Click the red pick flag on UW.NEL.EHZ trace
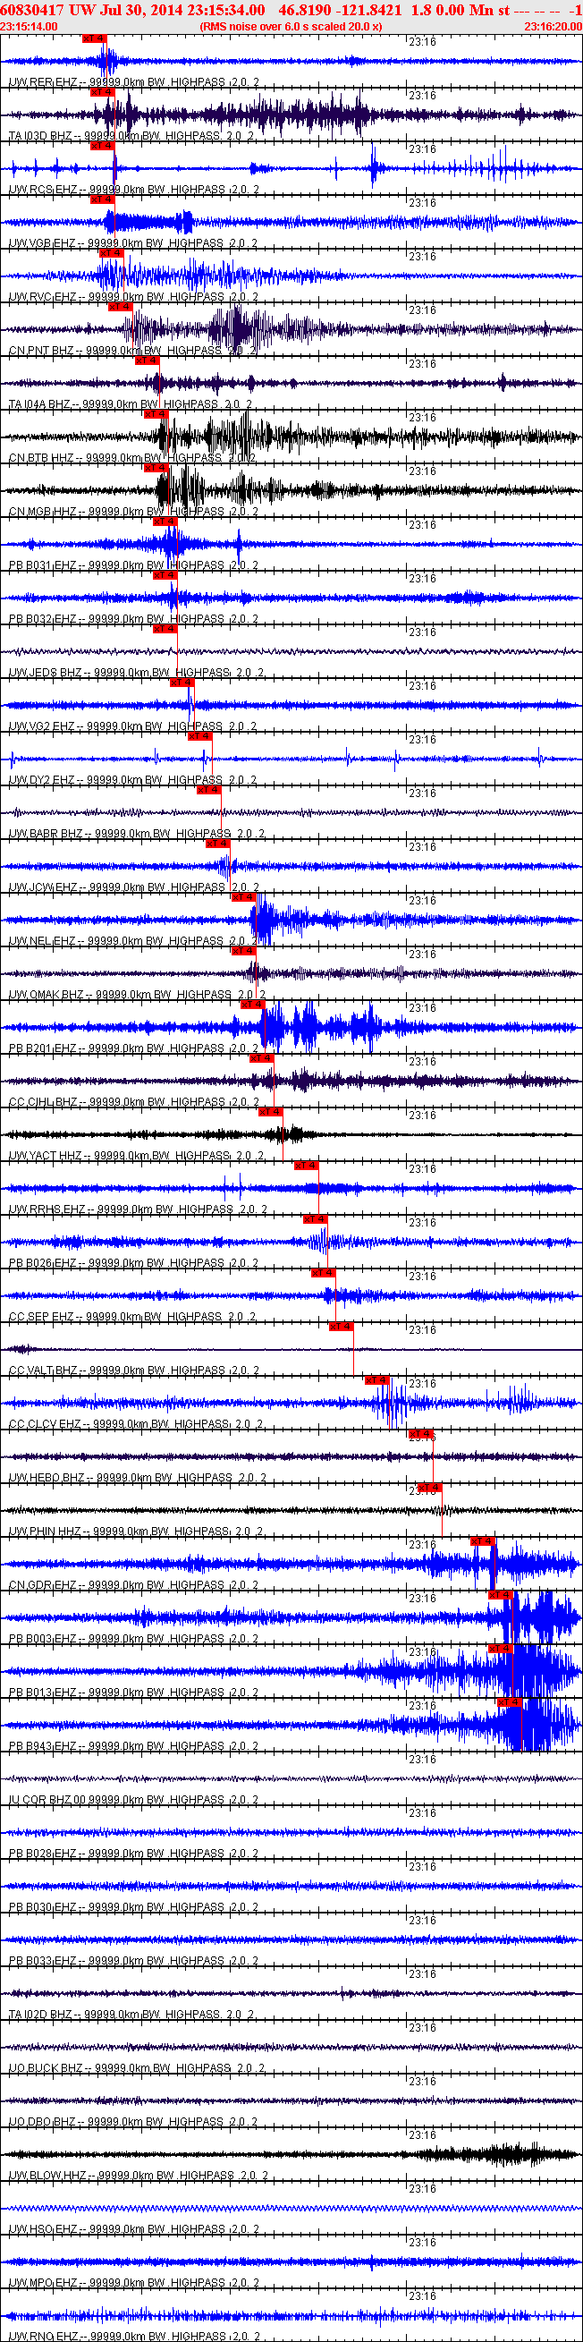The width and height of the screenshot is (583, 2342). pos(243,896)
